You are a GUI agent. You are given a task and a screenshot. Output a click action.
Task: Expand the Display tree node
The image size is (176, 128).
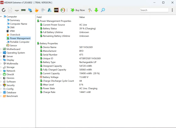click(1, 60)
